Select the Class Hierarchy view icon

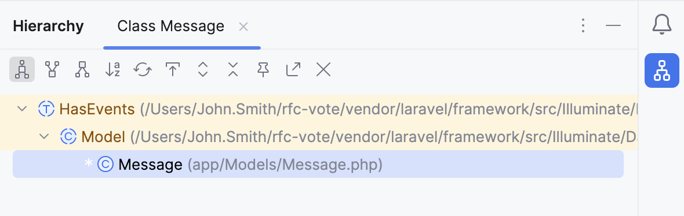22,69
